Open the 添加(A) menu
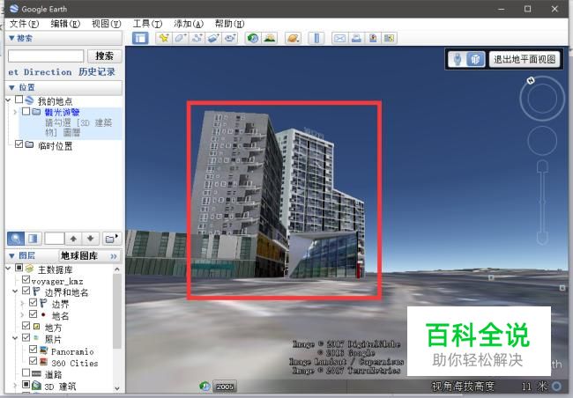 189,24
